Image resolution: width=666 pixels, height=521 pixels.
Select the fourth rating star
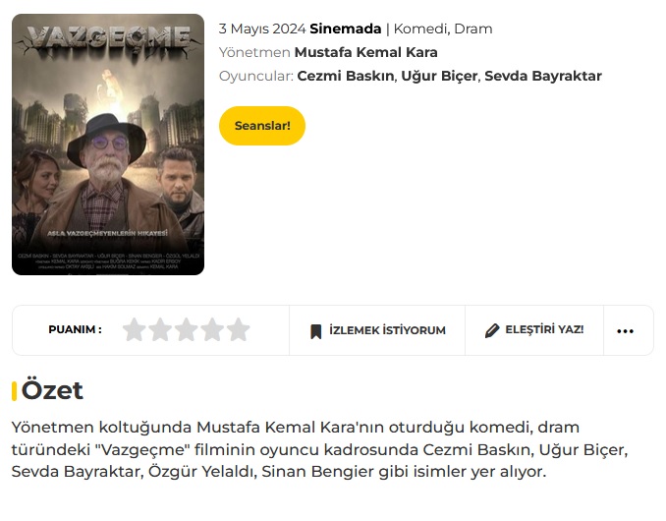[212, 329]
